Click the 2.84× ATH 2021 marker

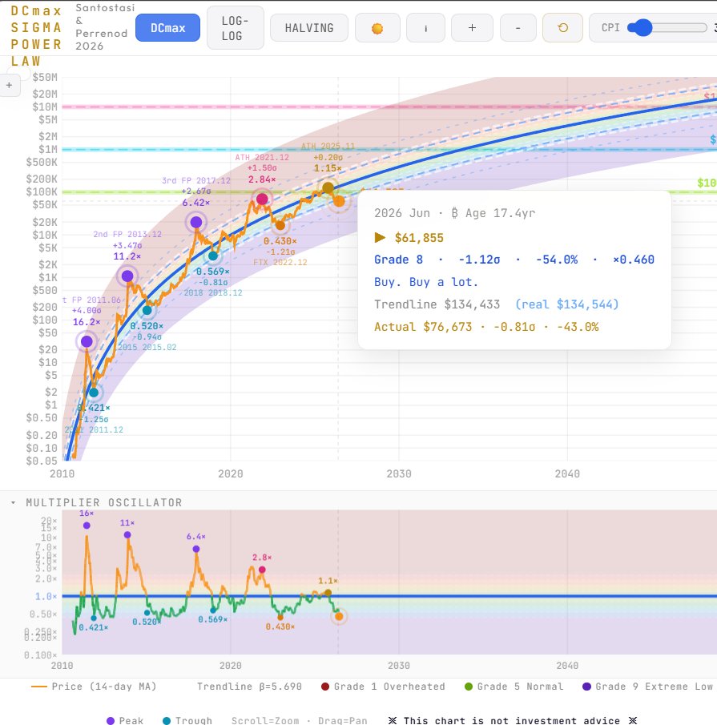(x=262, y=199)
